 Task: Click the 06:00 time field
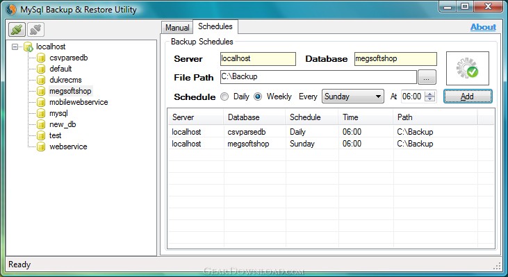pyautogui.click(x=413, y=96)
